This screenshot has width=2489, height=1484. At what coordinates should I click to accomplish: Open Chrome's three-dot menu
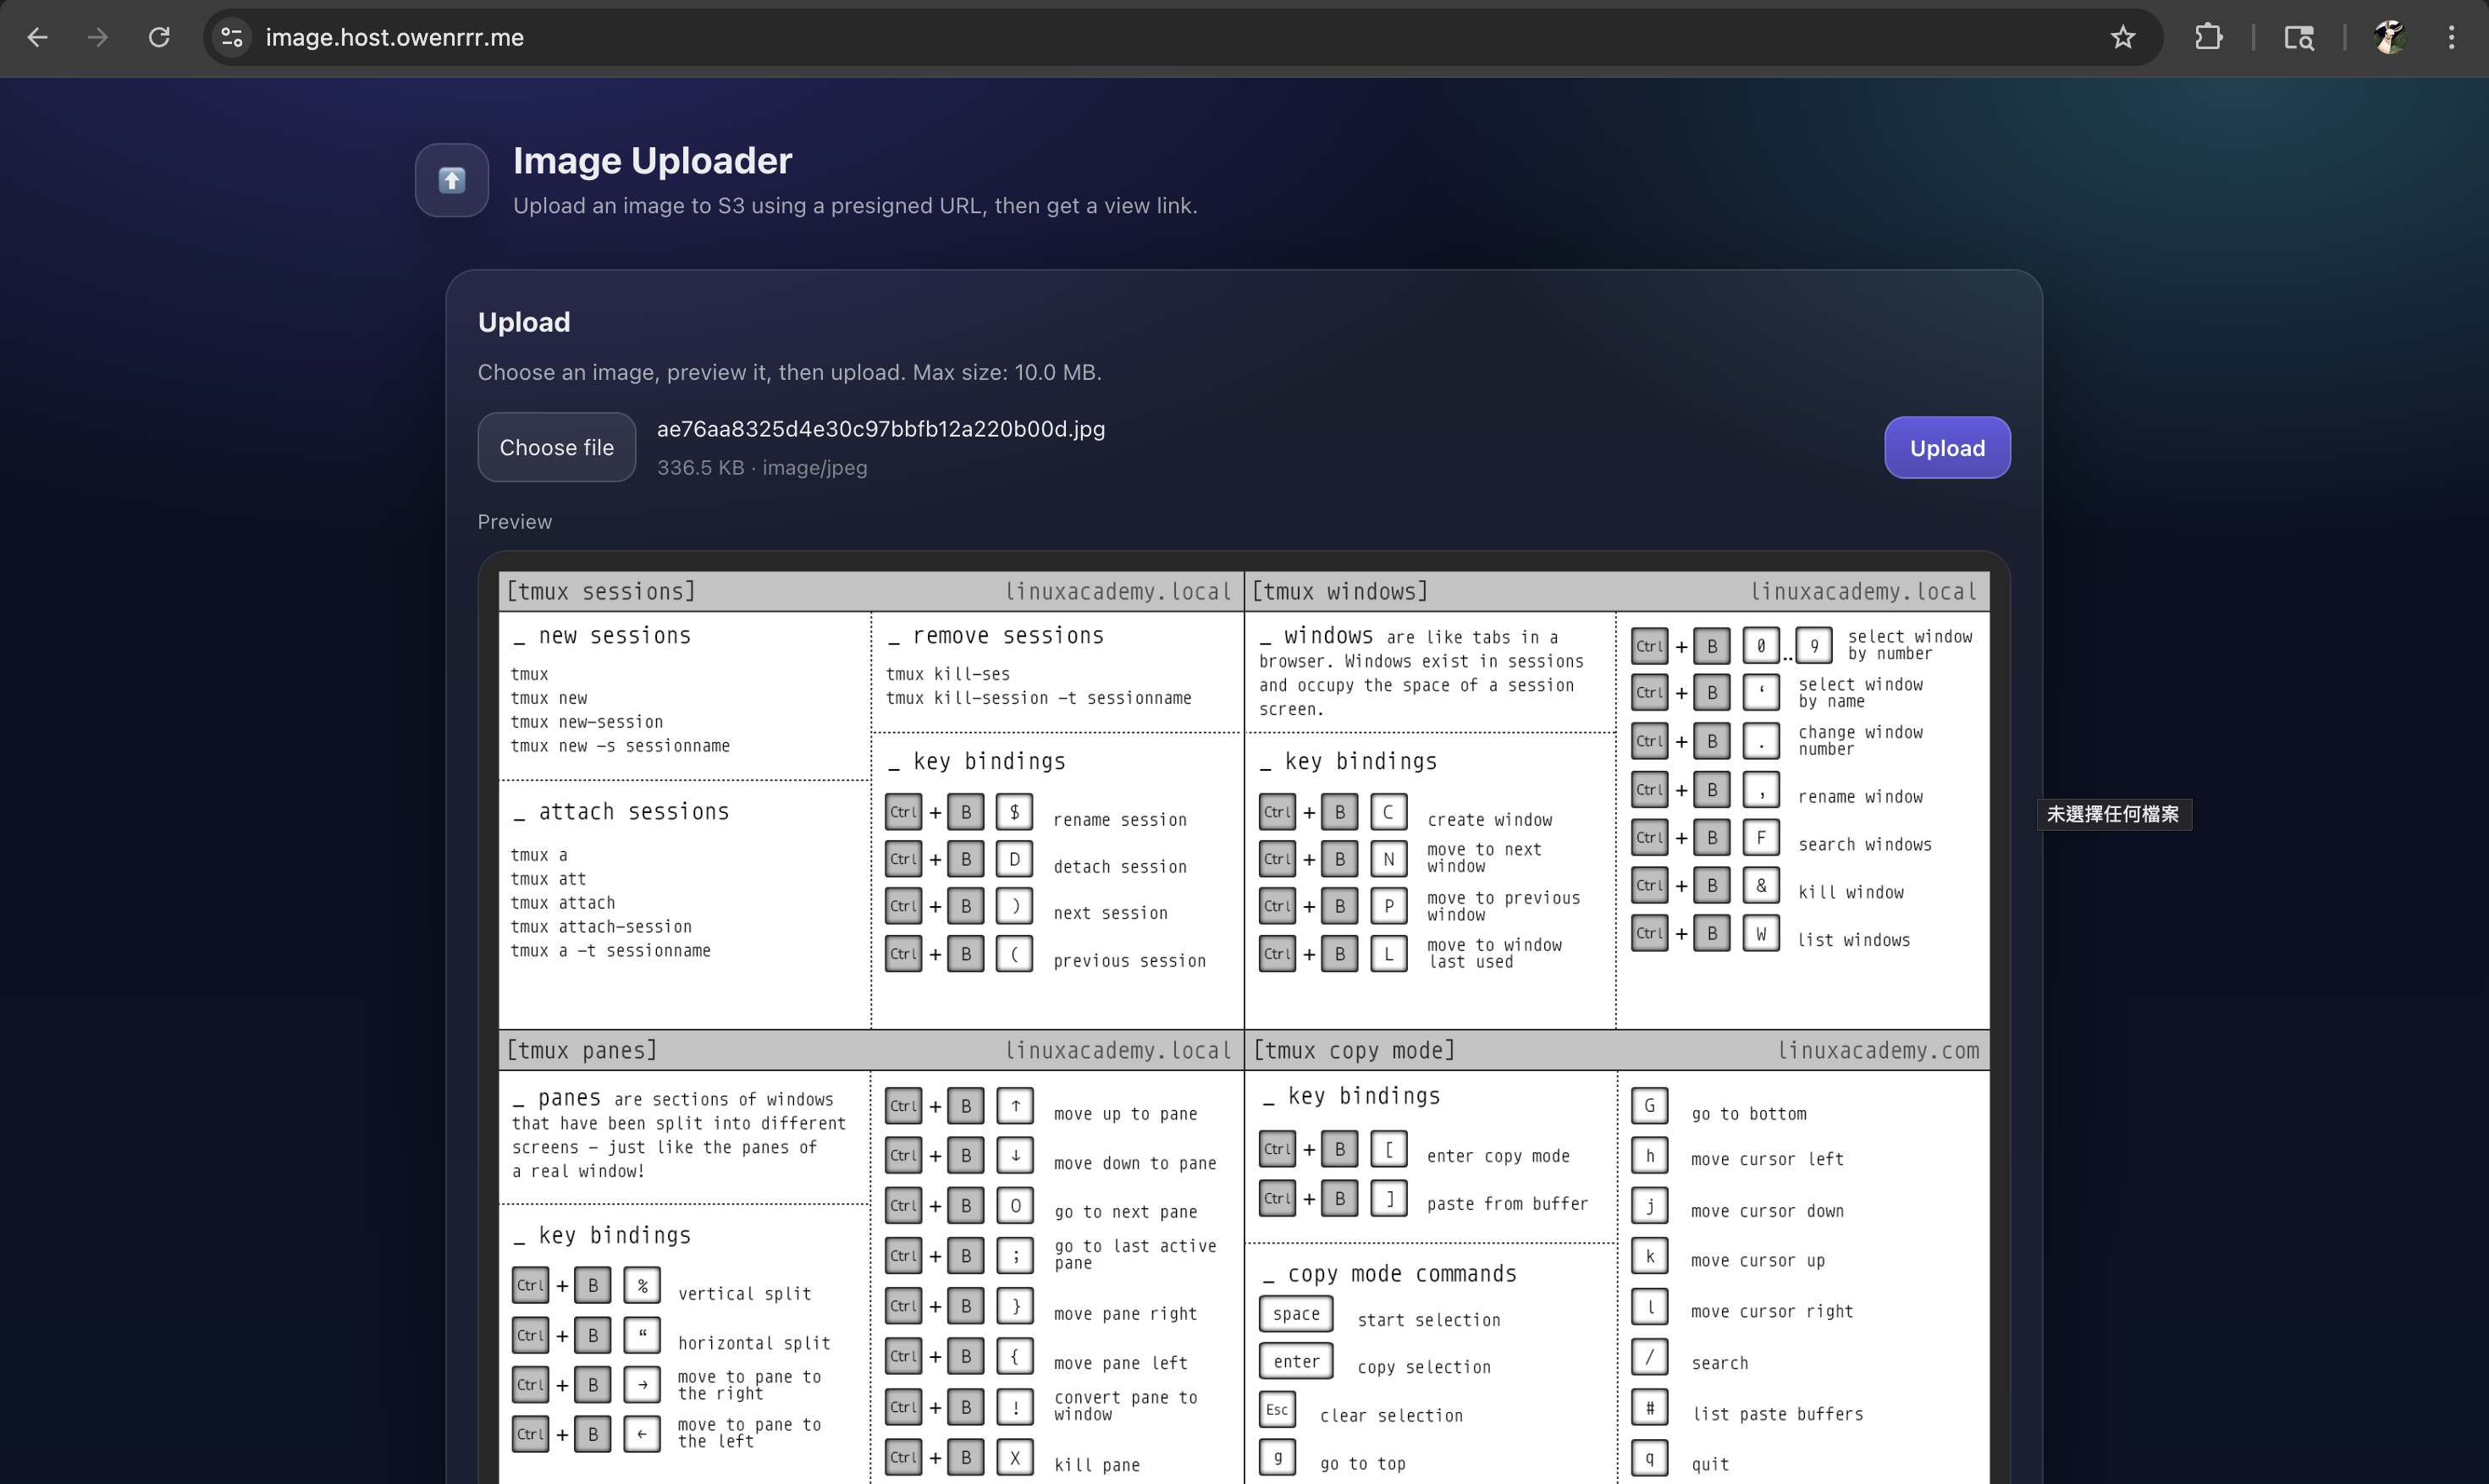click(x=2451, y=38)
